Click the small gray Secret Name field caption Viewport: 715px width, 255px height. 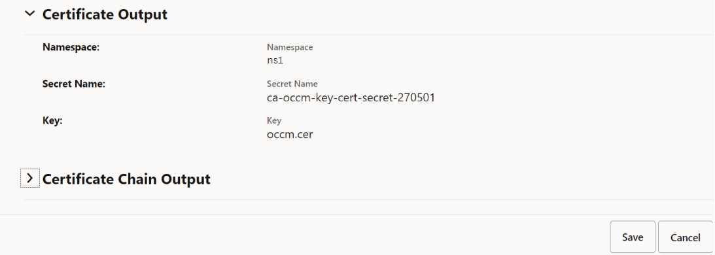292,84
